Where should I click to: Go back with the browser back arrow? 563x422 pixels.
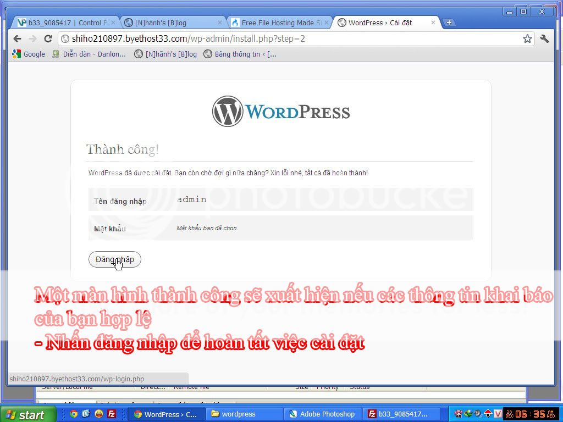[x=17, y=39]
